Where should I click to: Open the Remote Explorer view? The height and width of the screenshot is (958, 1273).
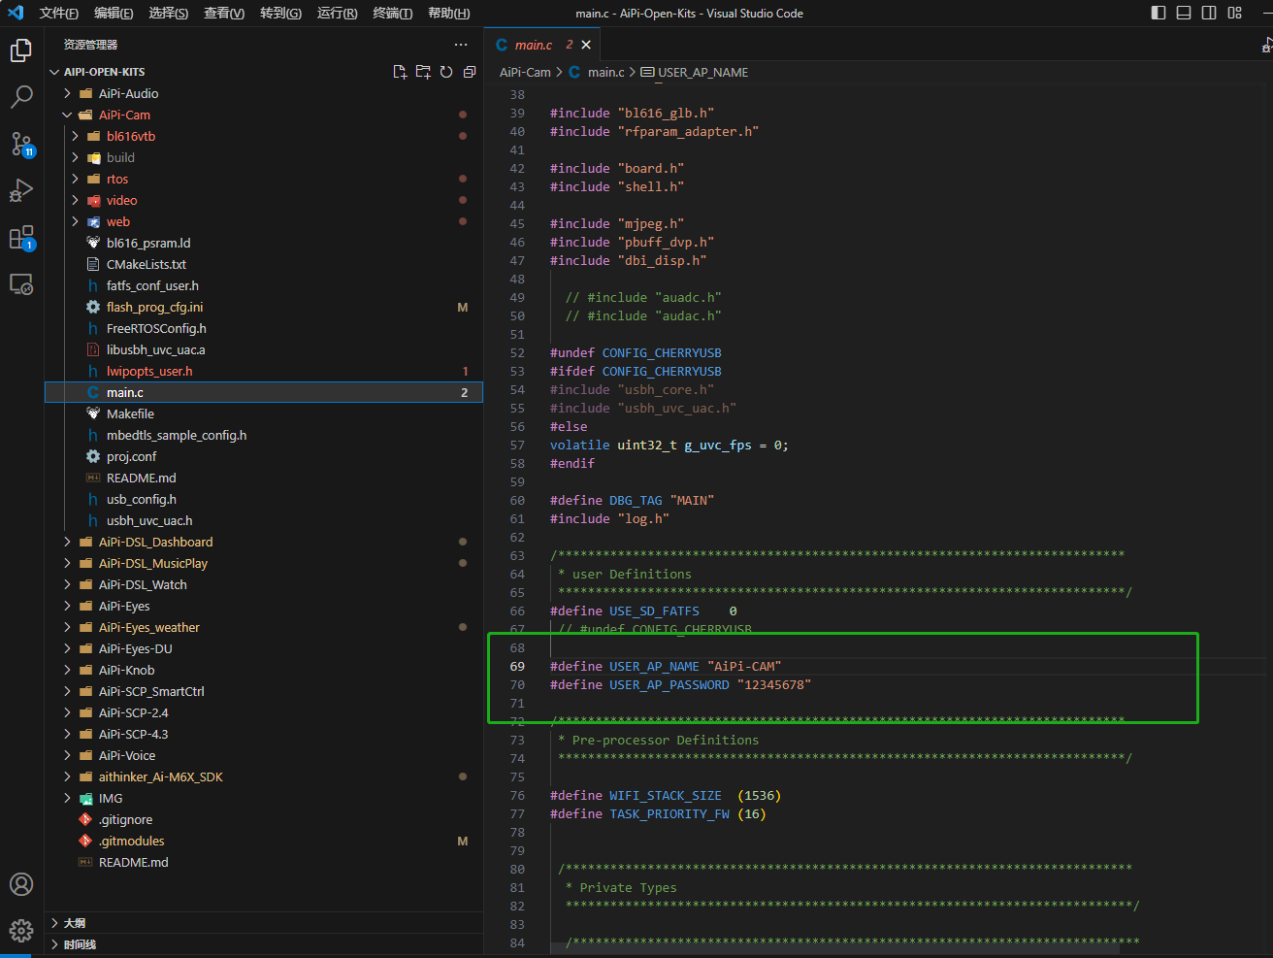click(21, 284)
